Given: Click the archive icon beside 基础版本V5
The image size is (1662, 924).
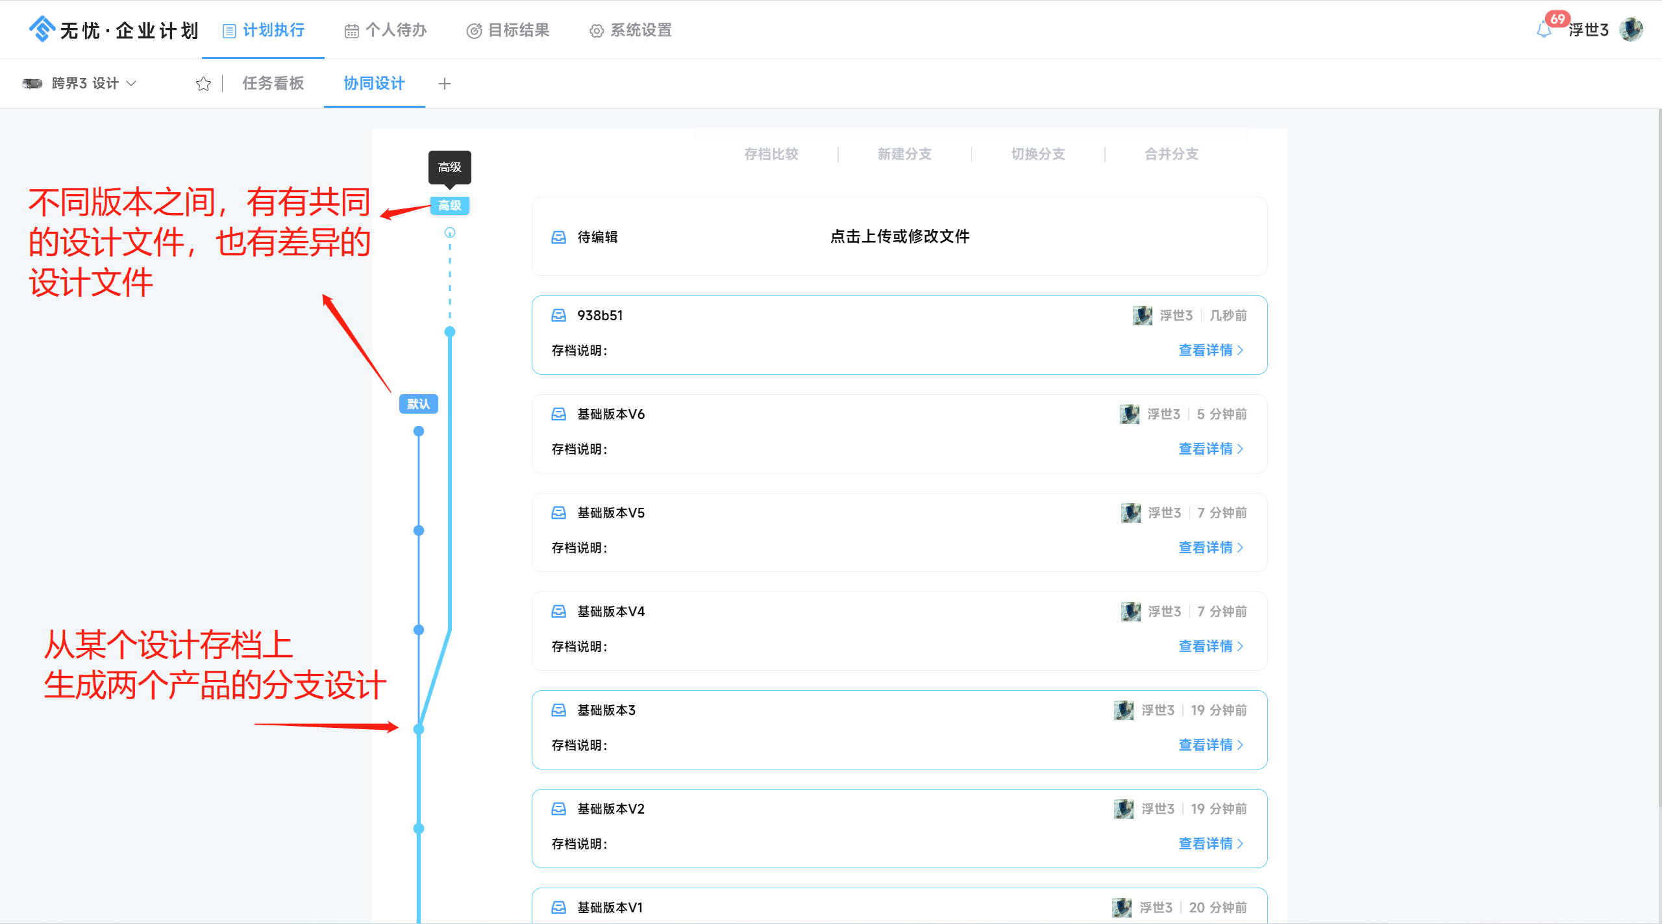Looking at the screenshot, I should tap(558, 513).
